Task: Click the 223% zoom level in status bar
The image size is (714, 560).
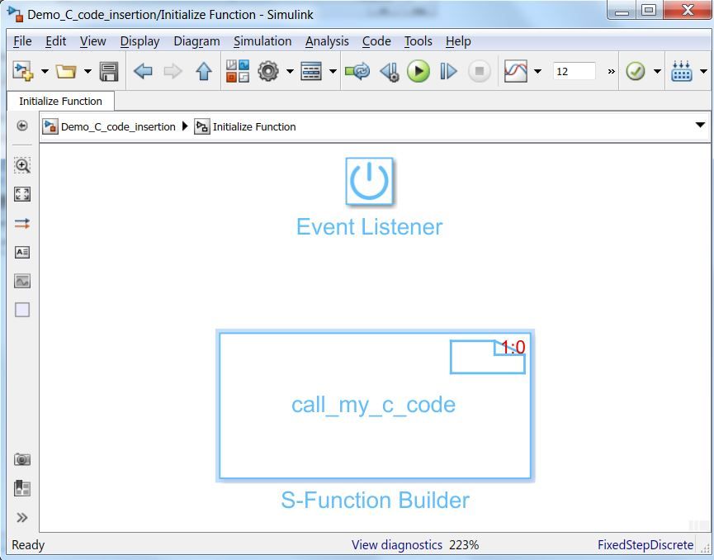Action: (x=464, y=545)
